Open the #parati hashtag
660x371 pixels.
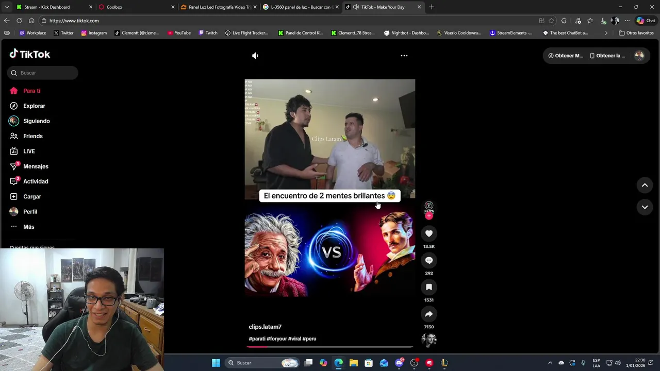coord(257,339)
